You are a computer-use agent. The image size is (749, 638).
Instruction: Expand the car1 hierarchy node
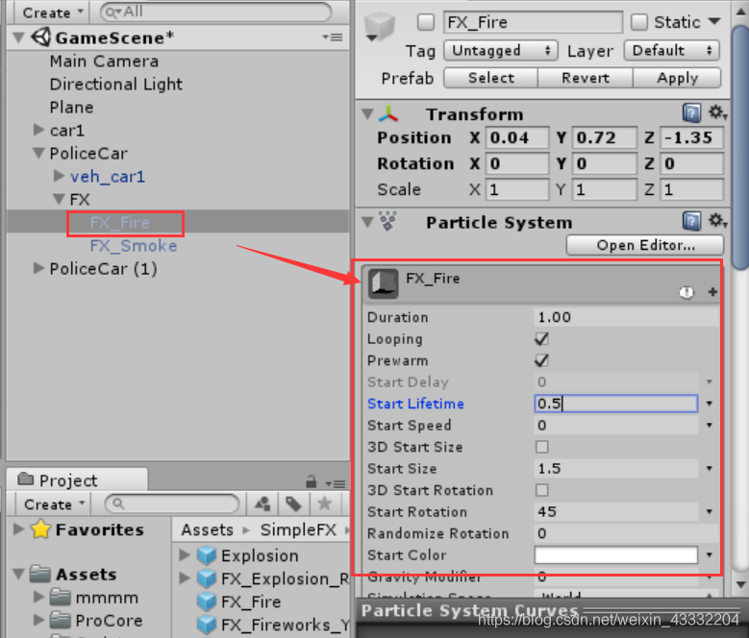(38, 130)
